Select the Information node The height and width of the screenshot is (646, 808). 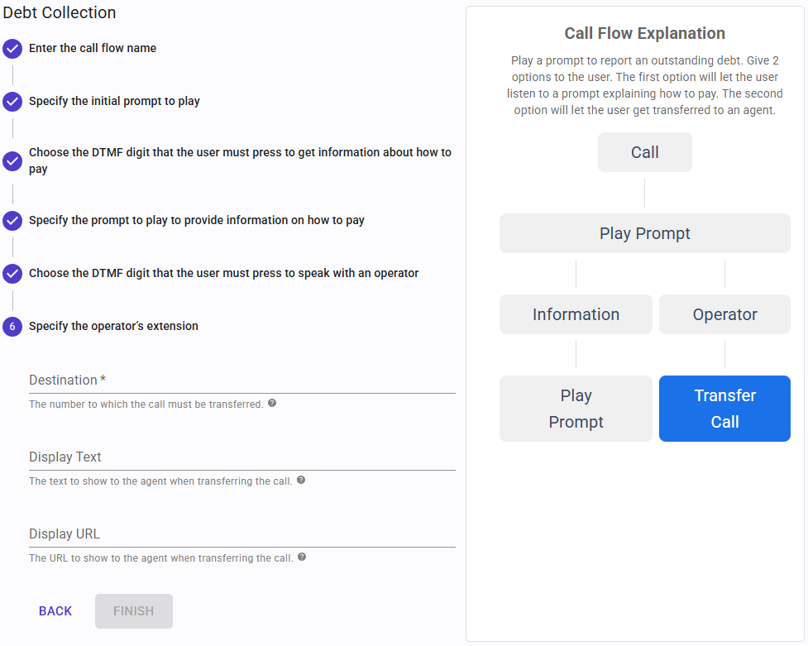(x=576, y=314)
